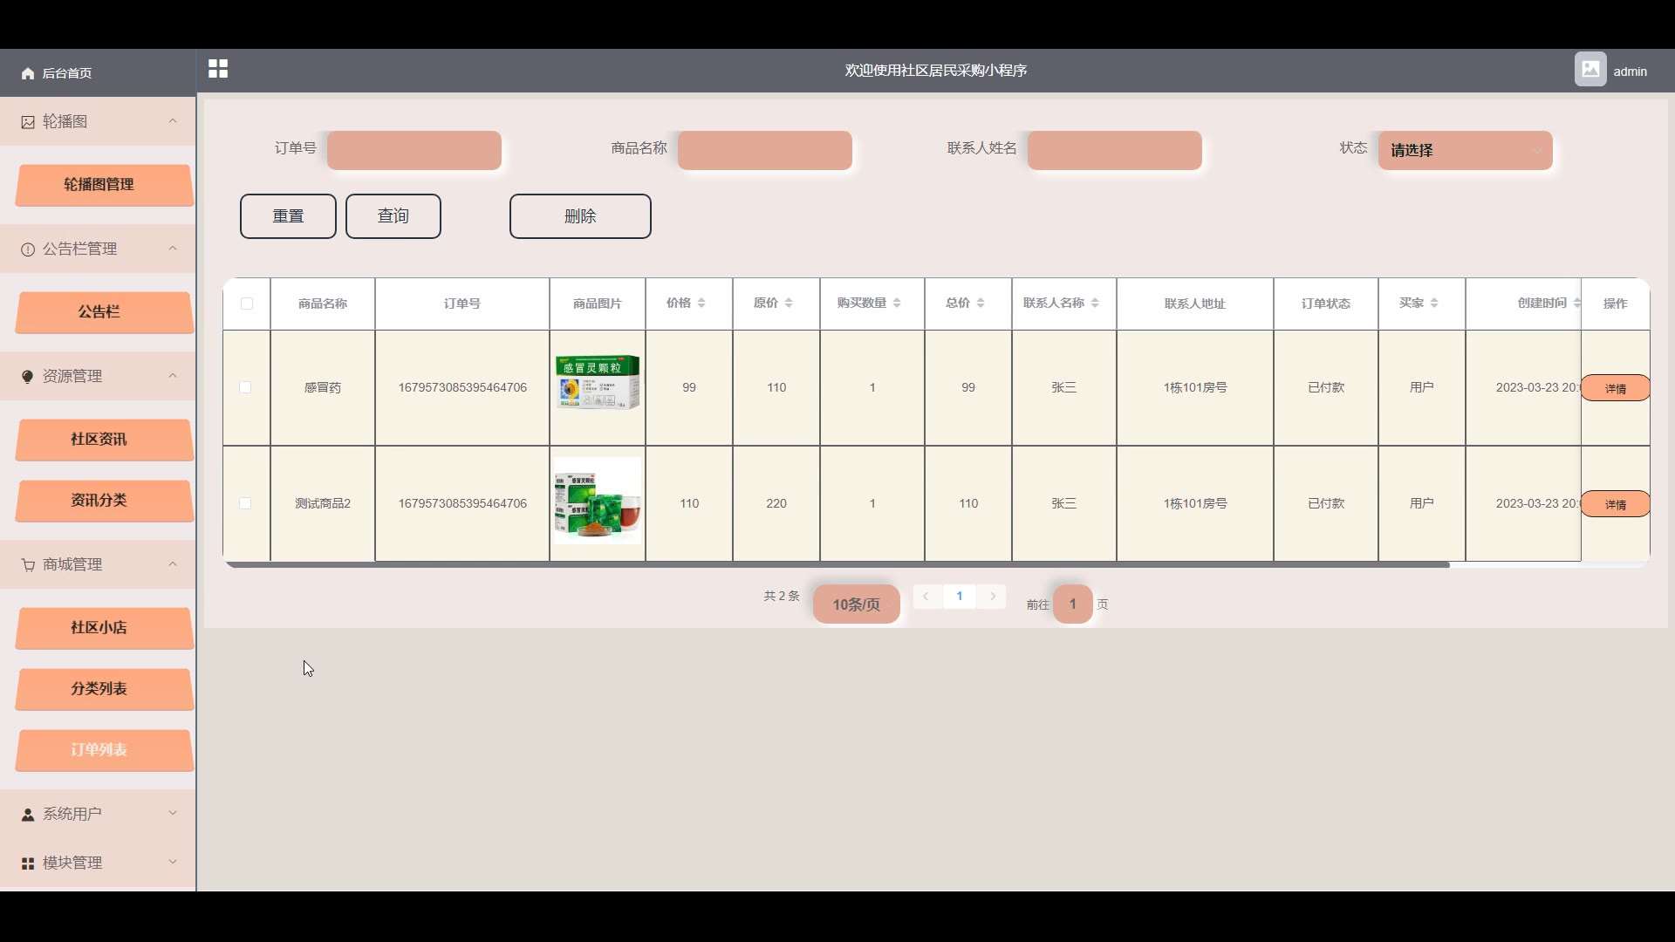
Task: Click the 购买数量 column sort icon
Action: [897, 303]
